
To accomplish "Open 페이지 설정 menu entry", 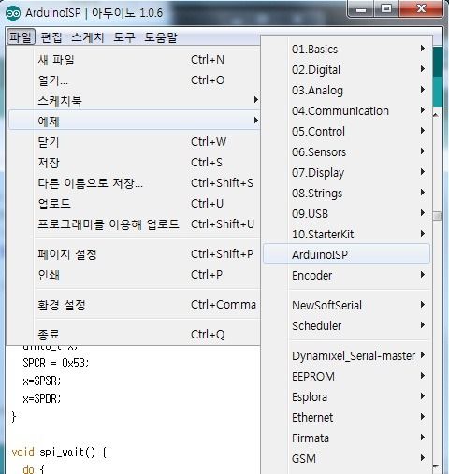I will (x=134, y=254).
